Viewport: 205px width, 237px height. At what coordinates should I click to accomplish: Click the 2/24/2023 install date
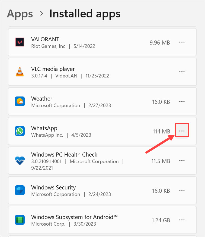coord(100,194)
